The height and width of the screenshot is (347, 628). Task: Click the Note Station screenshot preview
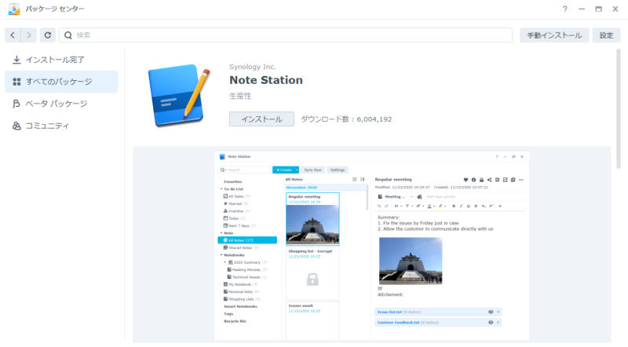click(x=371, y=246)
